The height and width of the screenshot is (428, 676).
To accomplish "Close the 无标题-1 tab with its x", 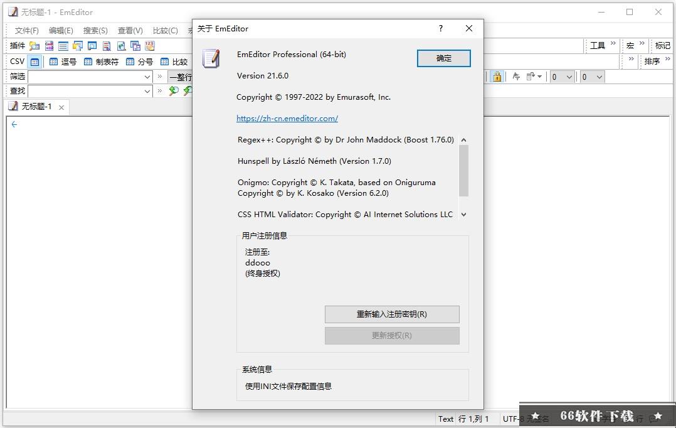I will click(x=61, y=107).
